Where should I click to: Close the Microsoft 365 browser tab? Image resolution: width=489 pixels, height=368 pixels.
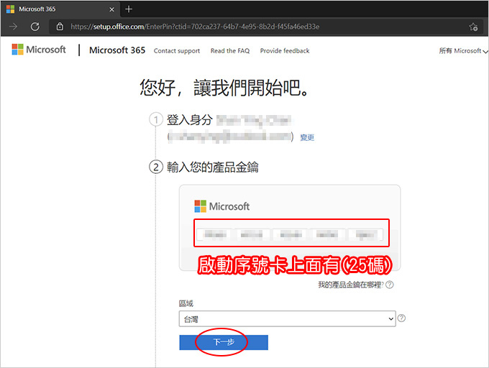111,9
